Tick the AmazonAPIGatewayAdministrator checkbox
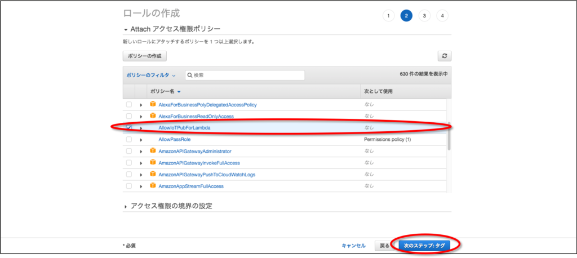Viewport: 577px width, 258px height. [129, 151]
